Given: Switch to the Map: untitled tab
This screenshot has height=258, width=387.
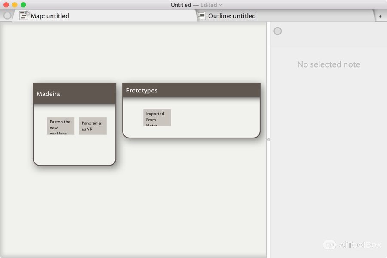Looking at the screenshot, I should (50, 16).
